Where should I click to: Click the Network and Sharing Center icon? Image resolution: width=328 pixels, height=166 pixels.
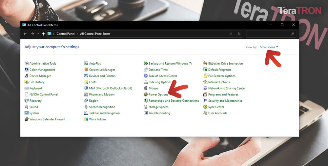click(x=205, y=88)
